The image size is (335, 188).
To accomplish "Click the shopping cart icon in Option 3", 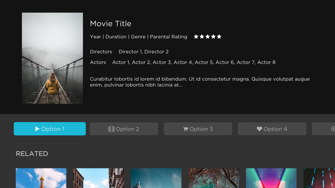I will [x=186, y=129].
